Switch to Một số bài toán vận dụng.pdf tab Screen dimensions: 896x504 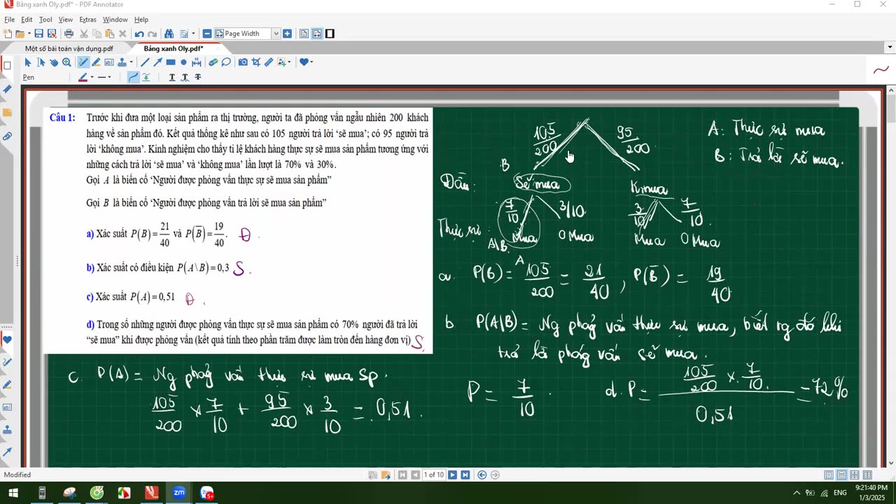pos(69,48)
